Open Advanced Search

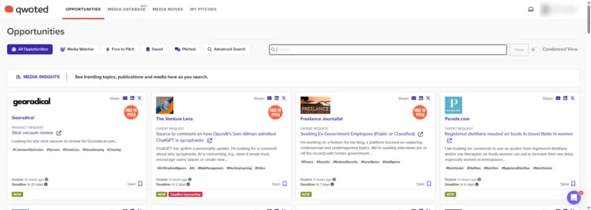[226, 50]
